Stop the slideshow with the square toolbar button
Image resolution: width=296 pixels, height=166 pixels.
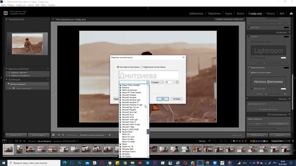[54, 135]
